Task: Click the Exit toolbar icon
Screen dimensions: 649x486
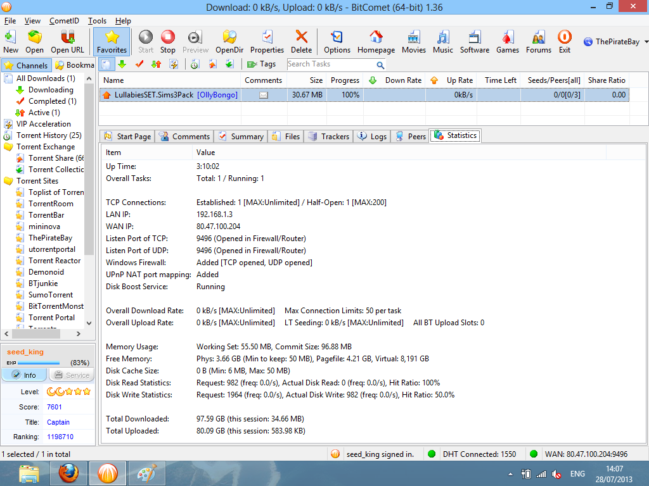Action: click(x=565, y=41)
